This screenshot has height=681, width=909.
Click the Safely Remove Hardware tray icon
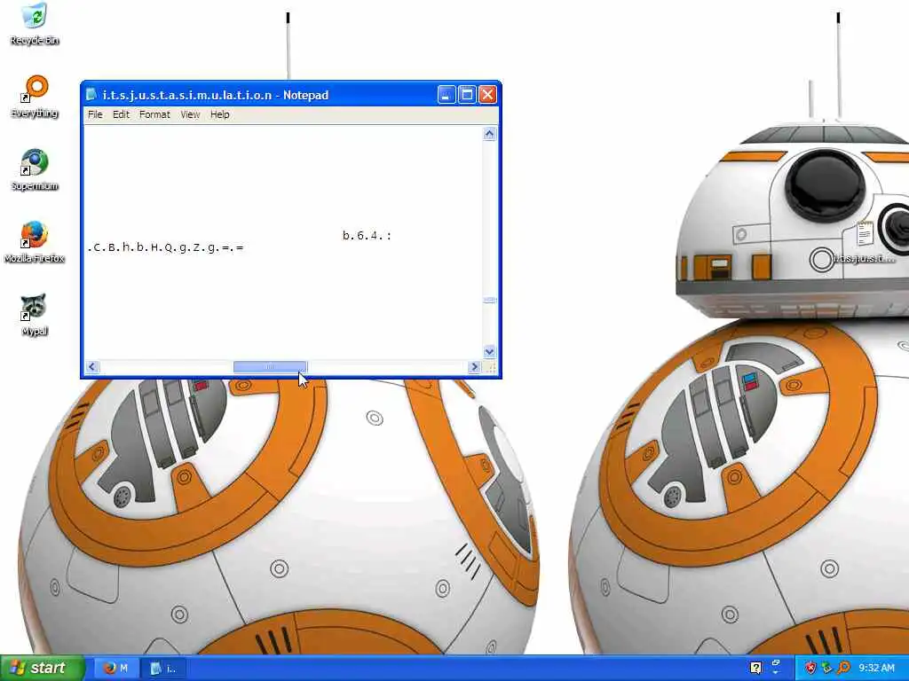(x=826, y=668)
